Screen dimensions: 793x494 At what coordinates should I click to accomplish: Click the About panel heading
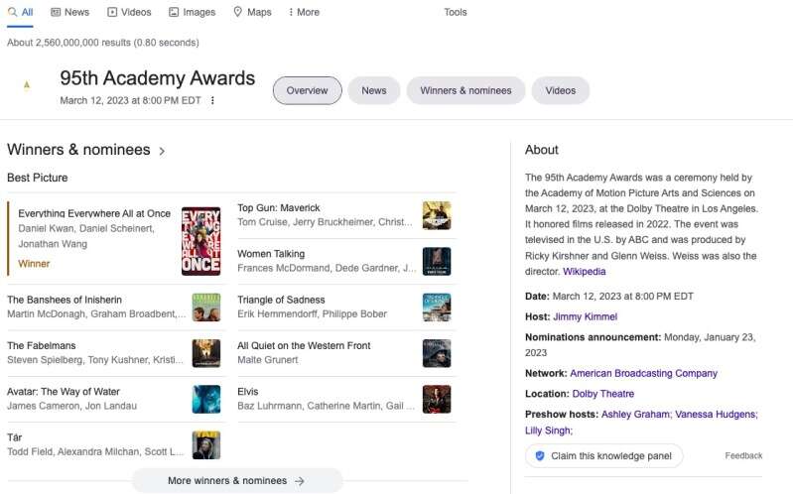point(542,150)
